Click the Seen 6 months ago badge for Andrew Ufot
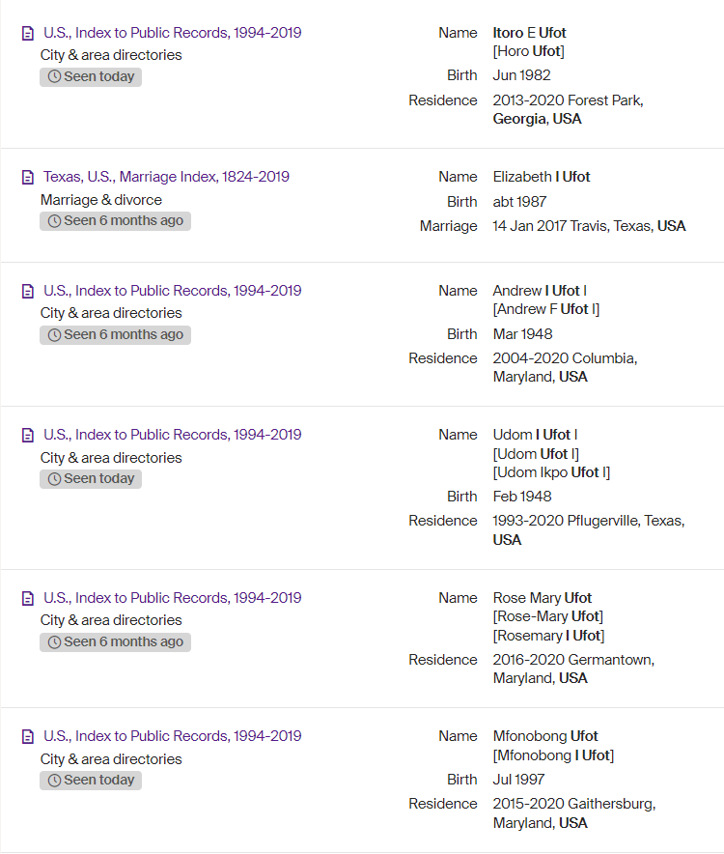Image resolution: width=724 pixels, height=854 pixels. tap(115, 334)
